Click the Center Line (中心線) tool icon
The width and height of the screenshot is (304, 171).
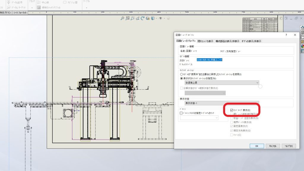[x=39, y=2]
